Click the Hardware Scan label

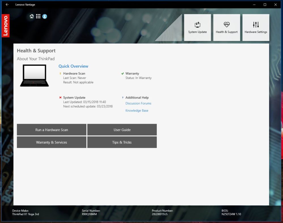coord(74,73)
